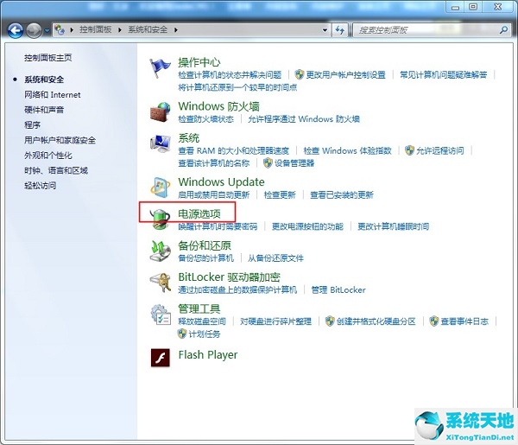The height and width of the screenshot is (445, 518).
Task: Open the Windows Update heading
Action: tap(221, 182)
